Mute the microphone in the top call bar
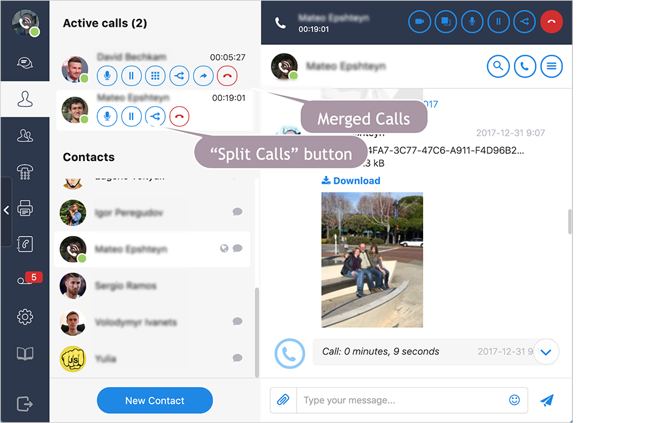The image size is (653, 423). pyautogui.click(x=472, y=22)
